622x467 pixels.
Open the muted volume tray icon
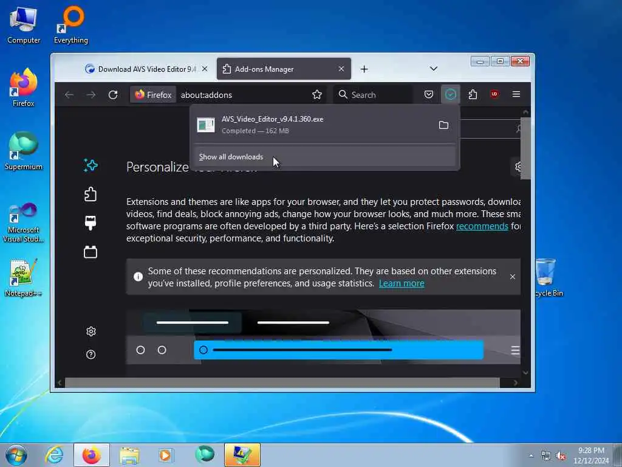tap(561, 455)
